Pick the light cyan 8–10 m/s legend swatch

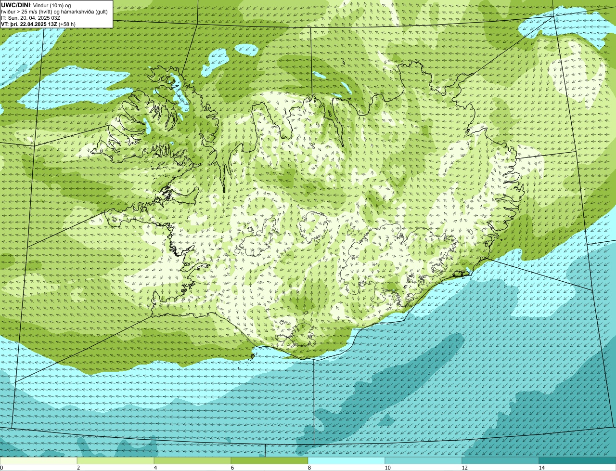346,460
